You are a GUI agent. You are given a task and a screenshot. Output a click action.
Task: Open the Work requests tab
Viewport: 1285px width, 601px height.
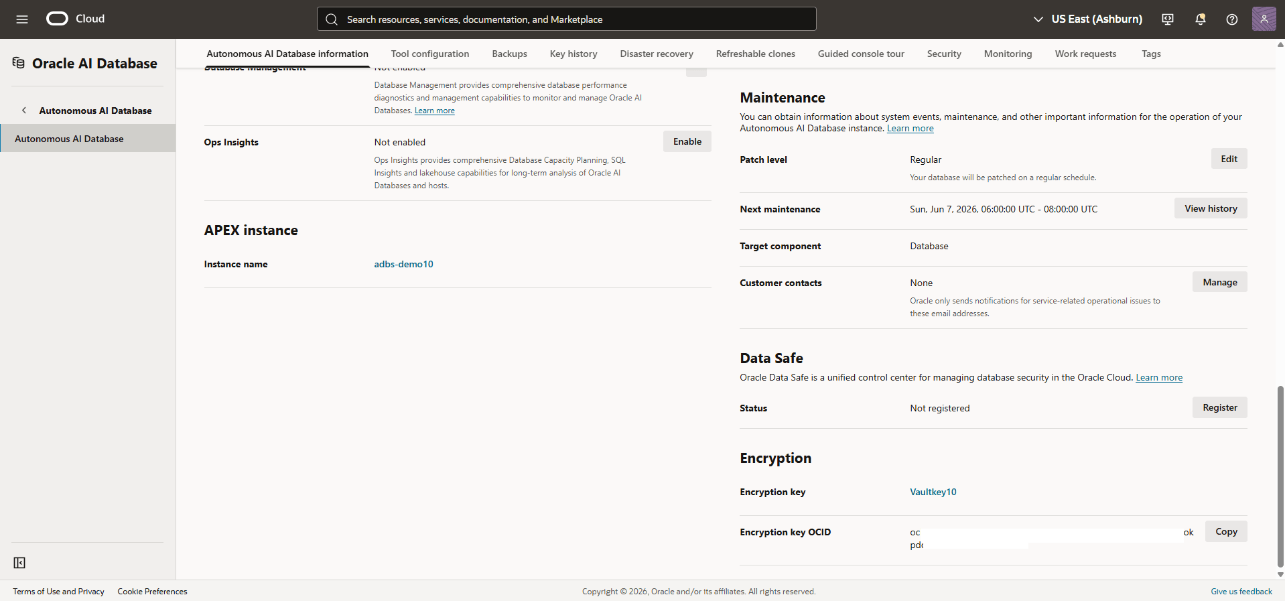pos(1085,54)
